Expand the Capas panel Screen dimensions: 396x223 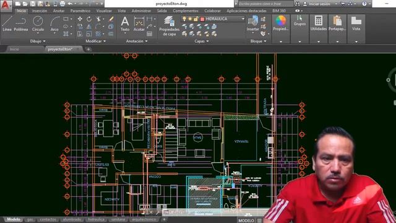tap(202, 41)
